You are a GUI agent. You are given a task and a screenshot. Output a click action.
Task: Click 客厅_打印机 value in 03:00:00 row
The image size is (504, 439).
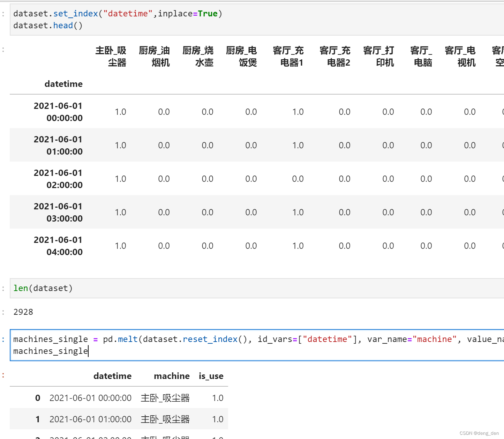388,212
